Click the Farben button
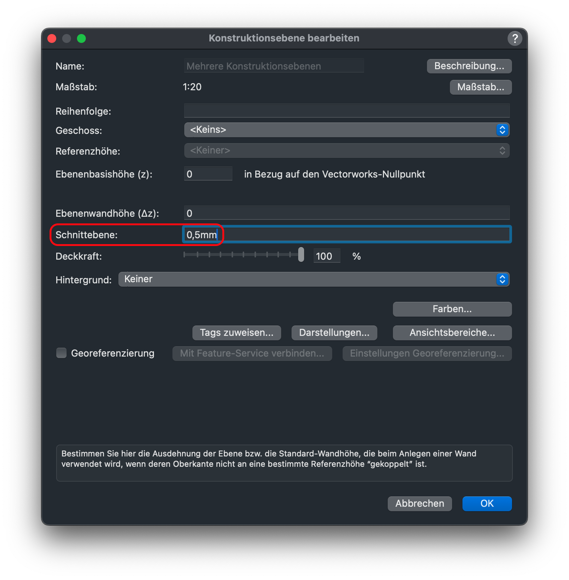Image resolution: width=569 pixels, height=580 pixels. pyautogui.click(x=452, y=309)
